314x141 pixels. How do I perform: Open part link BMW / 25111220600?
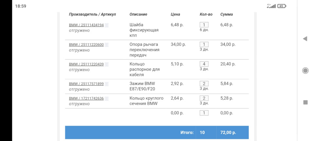pos(86,45)
